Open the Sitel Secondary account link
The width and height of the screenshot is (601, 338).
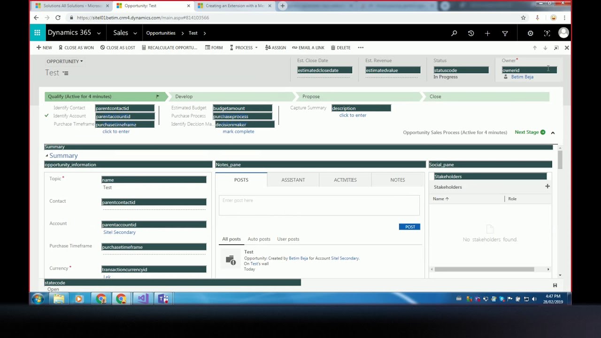pyautogui.click(x=119, y=232)
